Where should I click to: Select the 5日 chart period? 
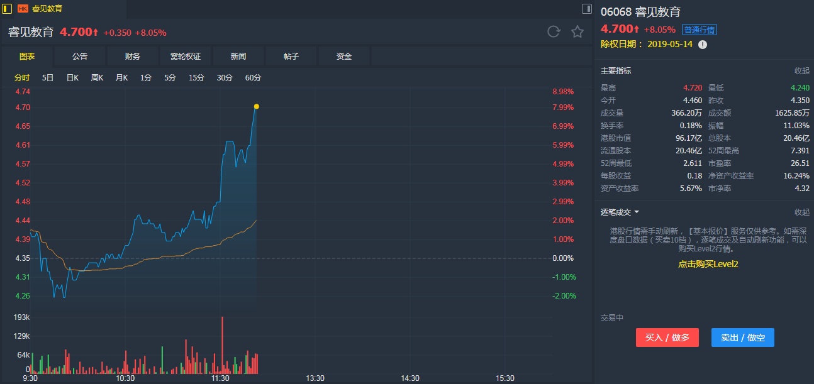click(48, 78)
